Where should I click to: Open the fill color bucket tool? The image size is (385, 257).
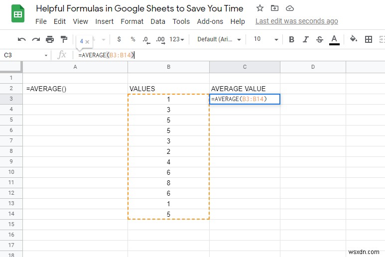click(354, 39)
